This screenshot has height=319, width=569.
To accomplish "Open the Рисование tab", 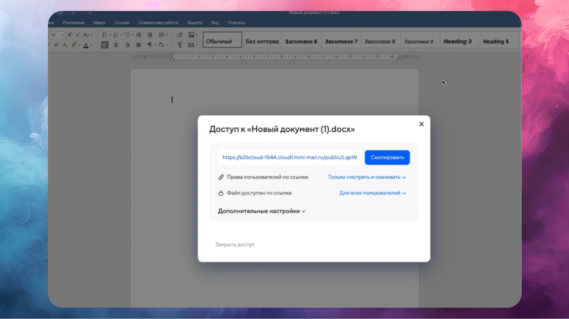I will pyautogui.click(x=73, y=23).
